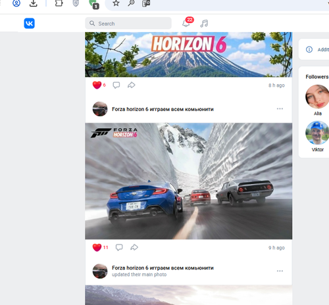This screenshot has height=305, width=329.
Task: Open community name on the snow race post
Action: point(163,109)
